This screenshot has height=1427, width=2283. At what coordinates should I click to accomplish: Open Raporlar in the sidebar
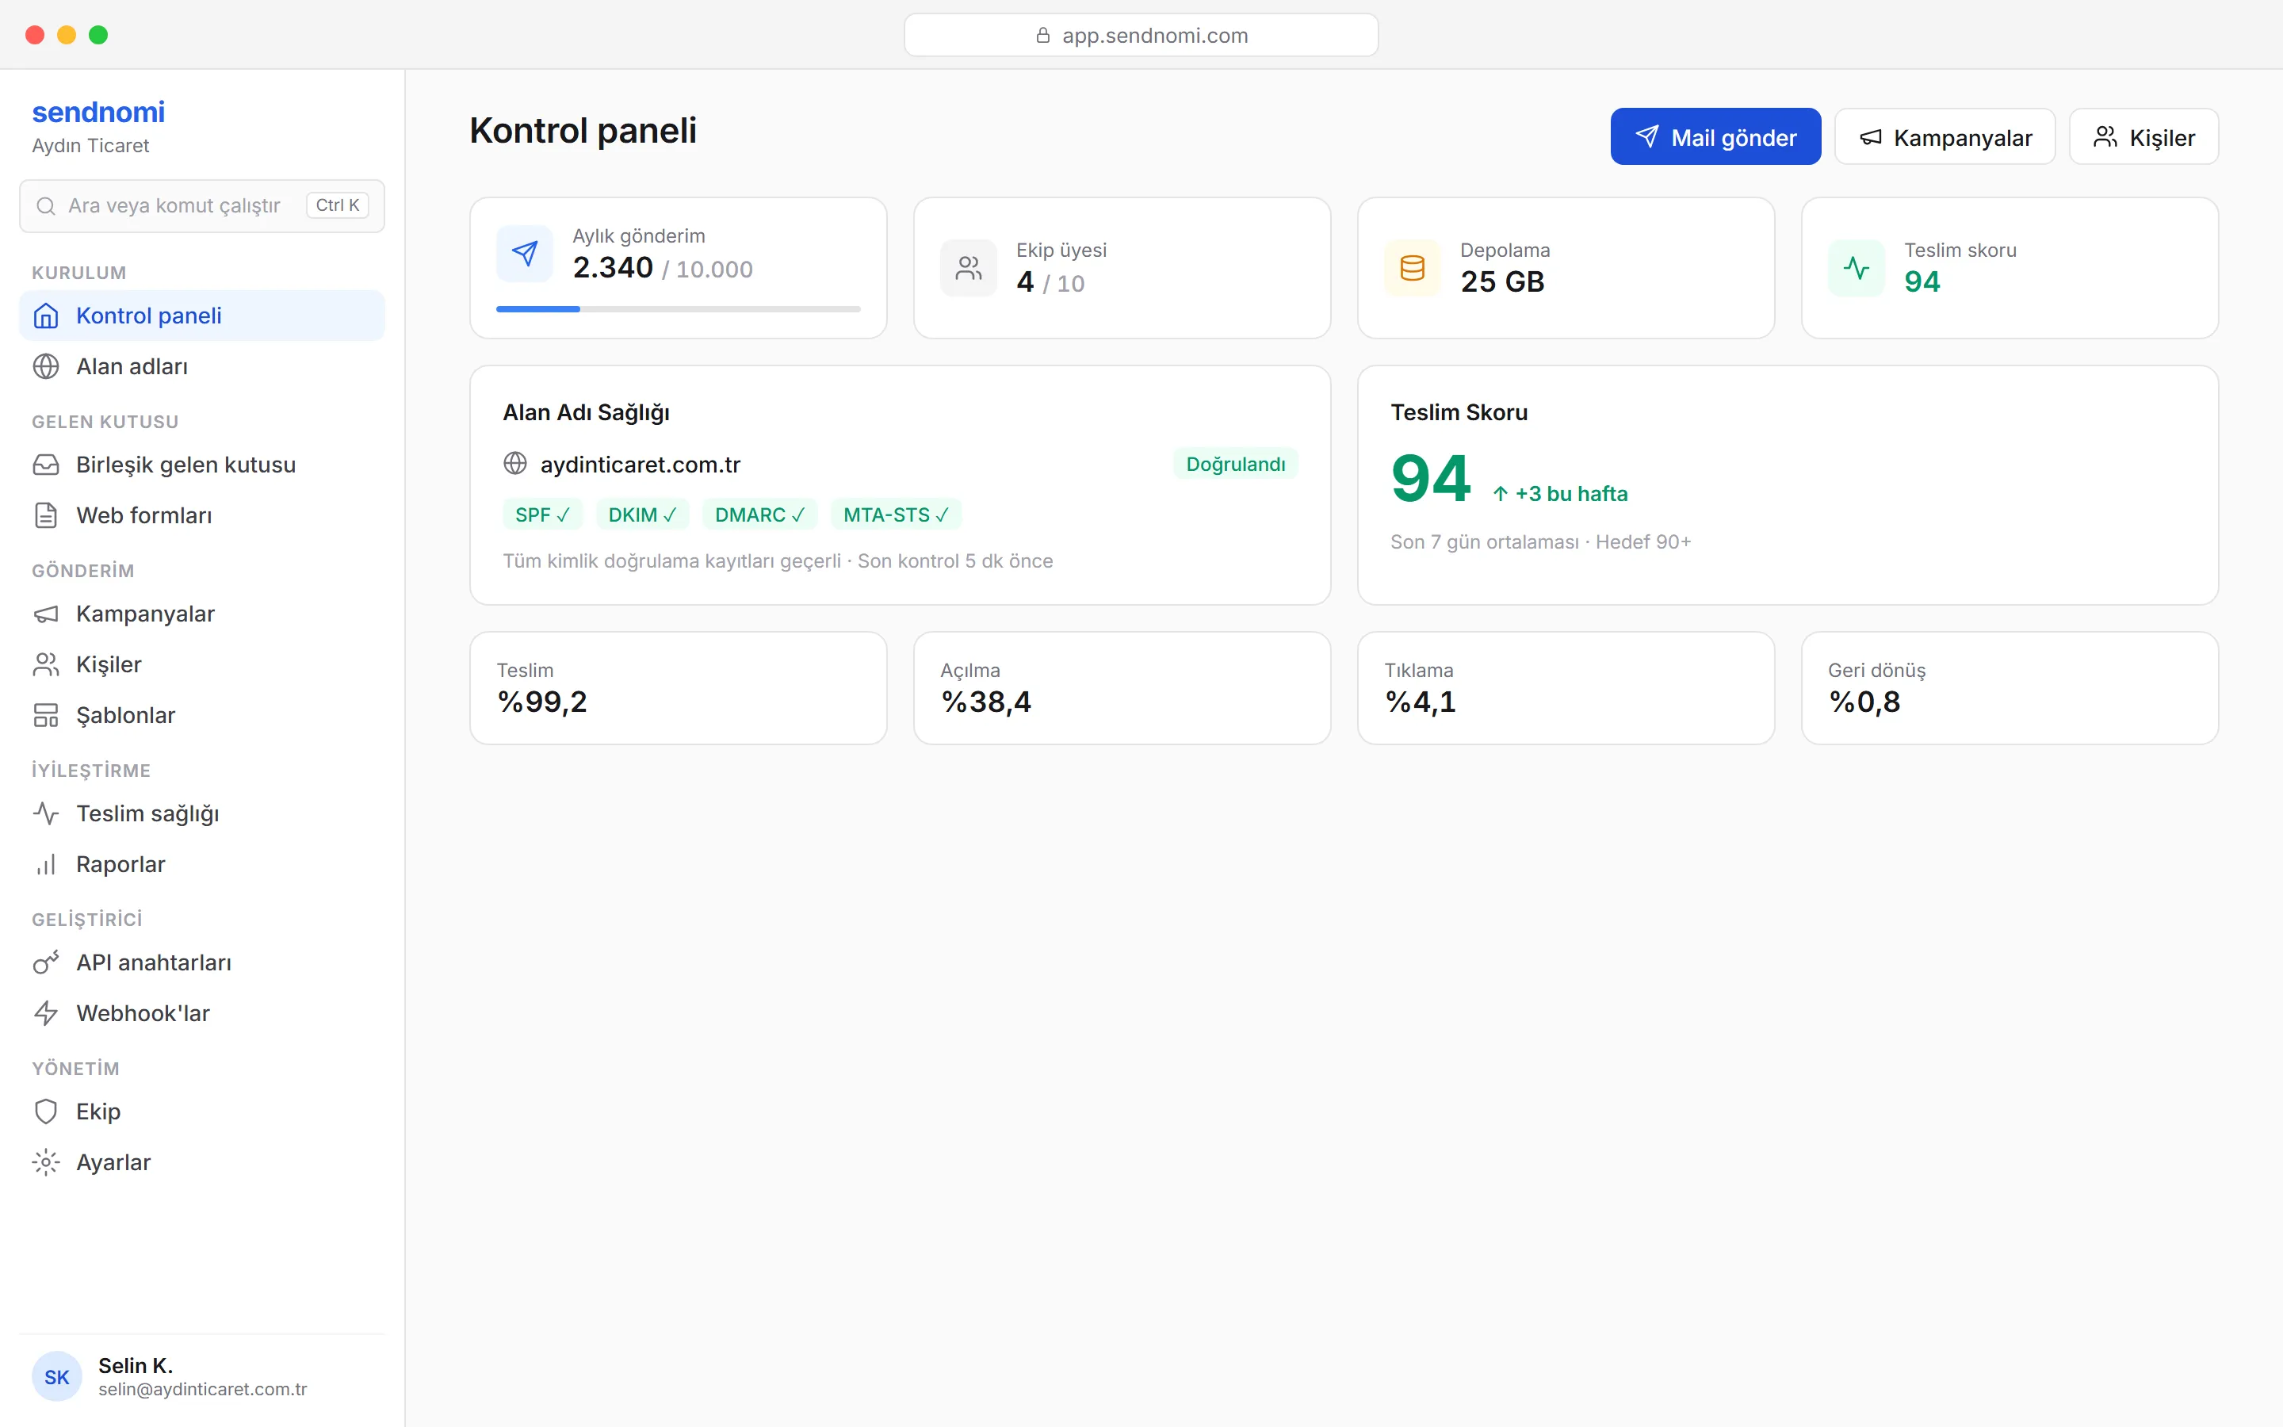point(202,864)
